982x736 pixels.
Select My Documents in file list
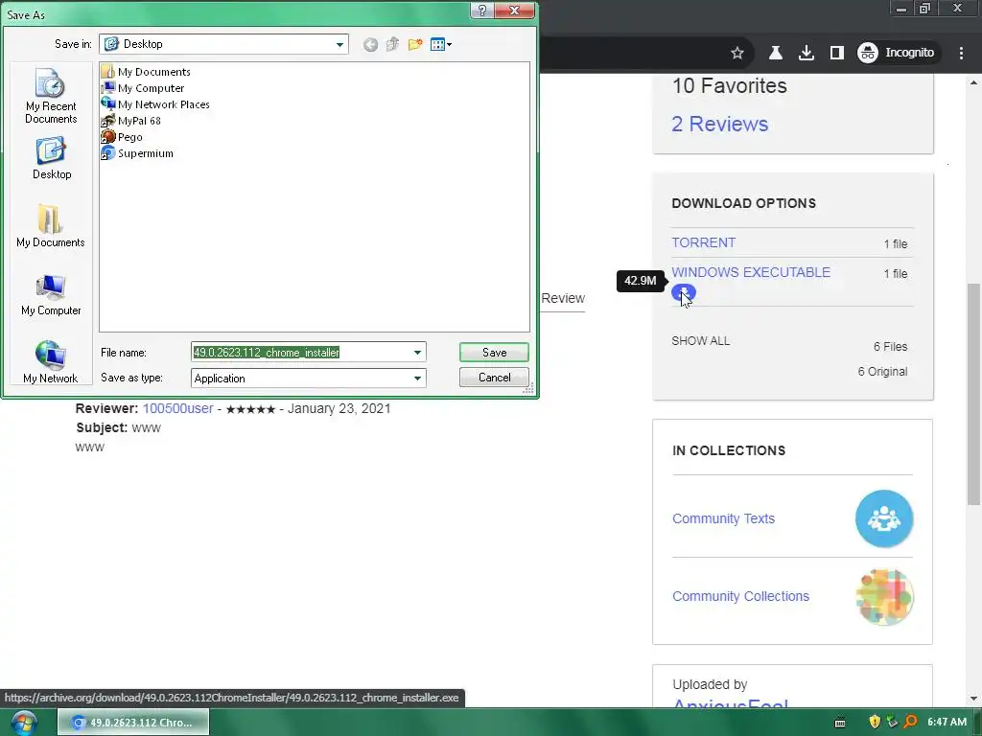pos(146,72)
